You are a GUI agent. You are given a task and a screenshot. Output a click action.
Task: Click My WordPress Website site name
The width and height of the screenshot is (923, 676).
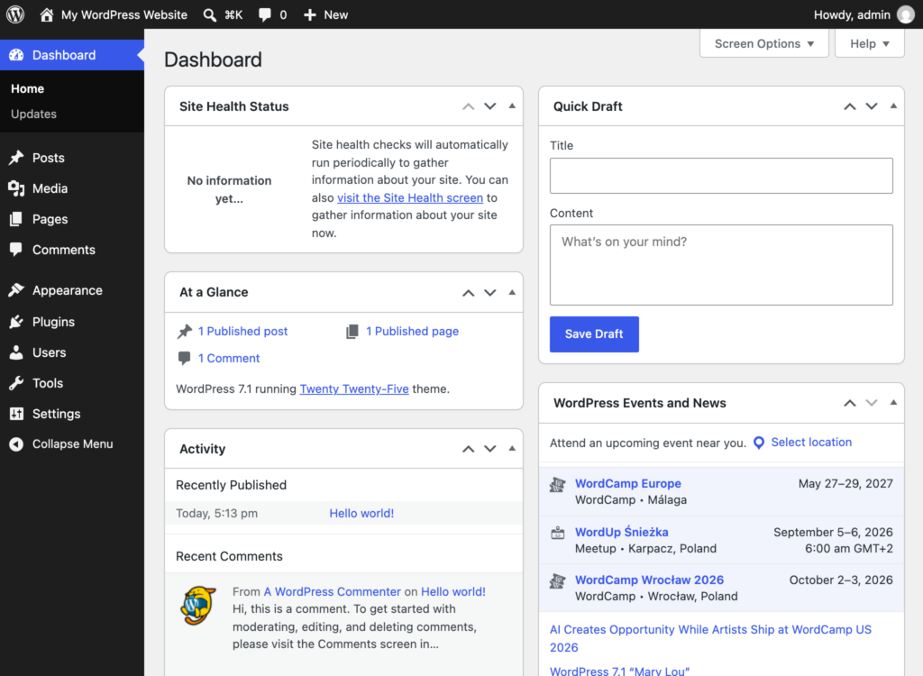(x=124, y=14)
